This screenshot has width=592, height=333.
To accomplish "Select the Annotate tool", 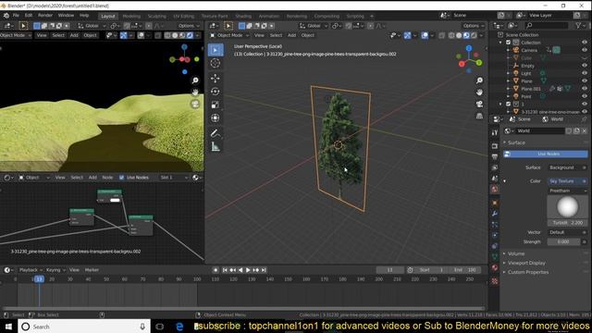I will click(x=216, y=133).
